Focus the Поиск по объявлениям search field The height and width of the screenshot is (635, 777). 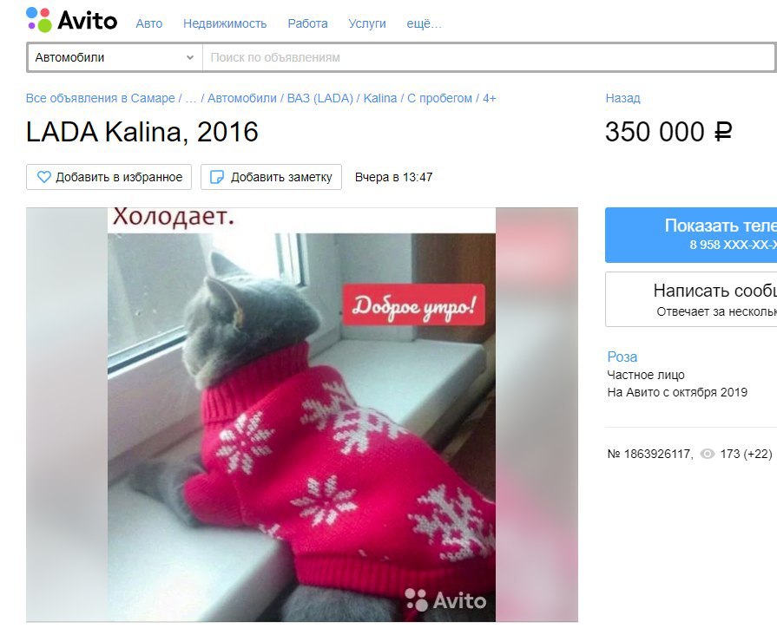click(x=489, y=57)
